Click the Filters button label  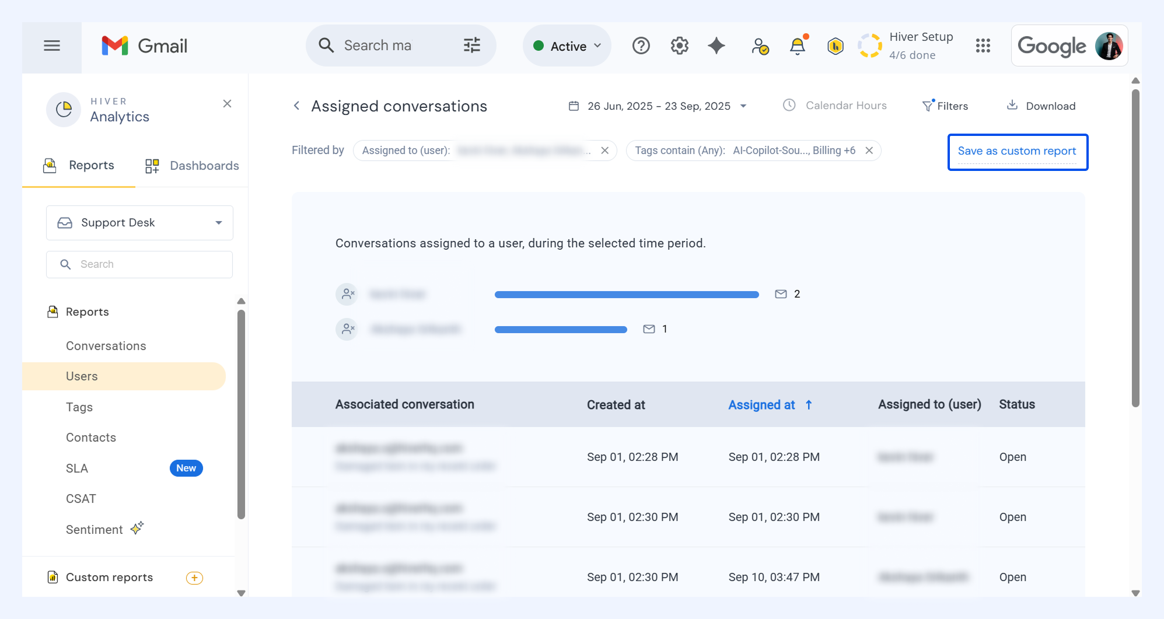[953, 106]
